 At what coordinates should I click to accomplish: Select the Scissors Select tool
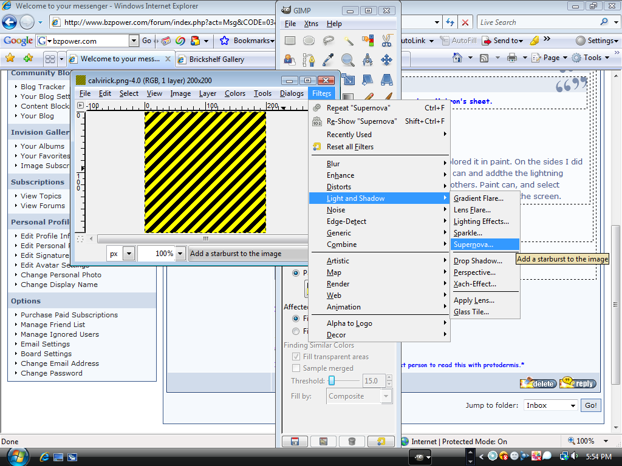tap(386, 41)
